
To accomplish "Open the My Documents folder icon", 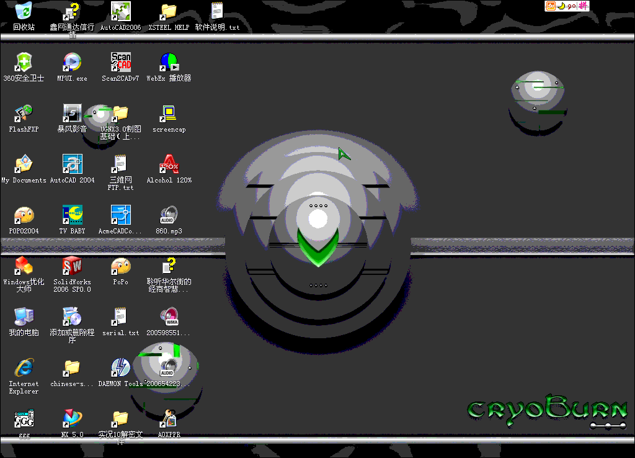I will [24, 164].
